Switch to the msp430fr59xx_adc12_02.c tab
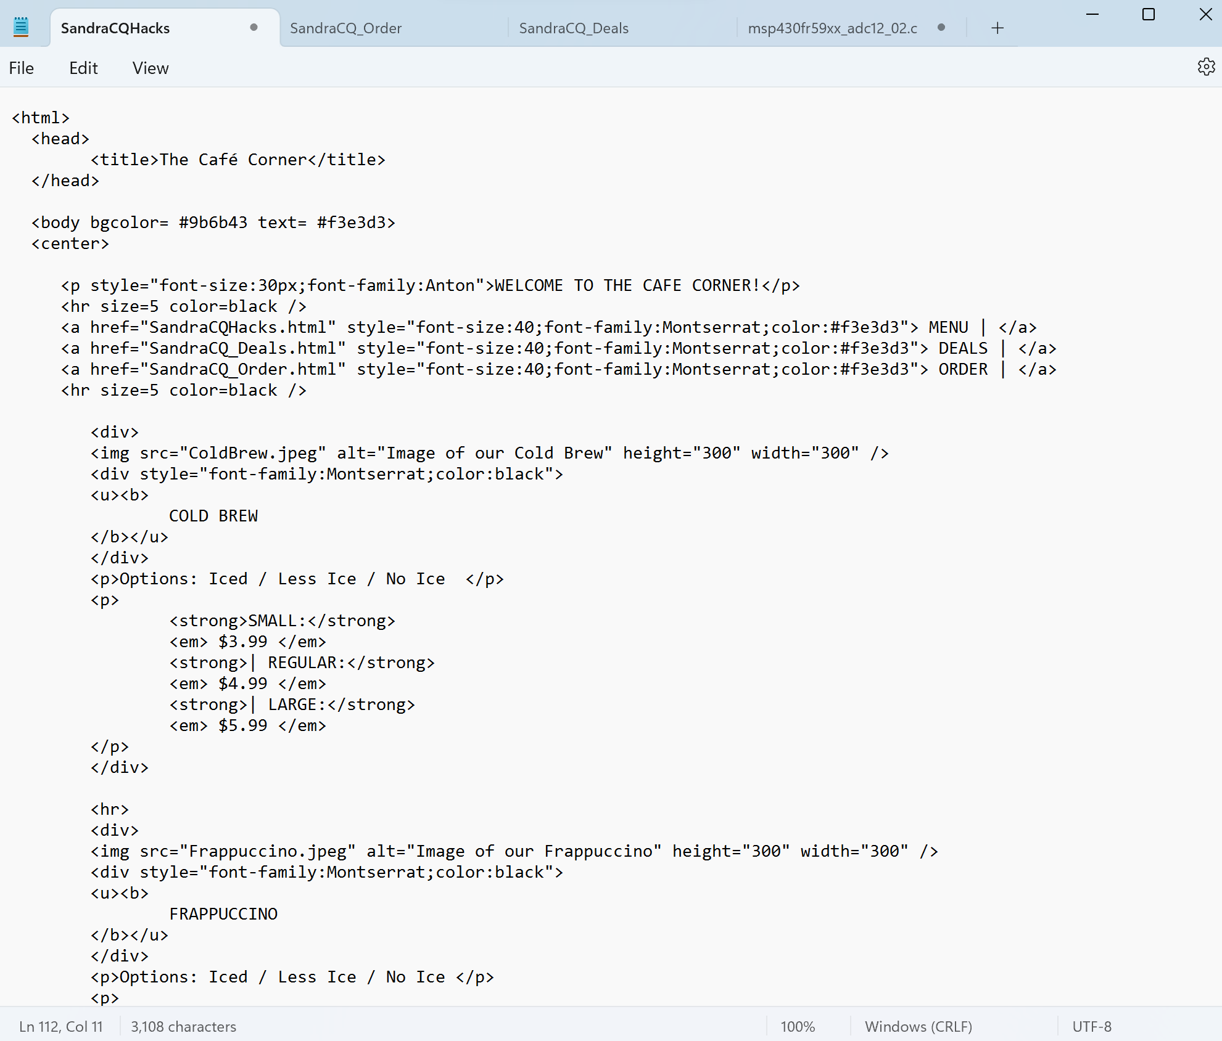This screenshot has width=1222, height=1041. coord(832,28)
